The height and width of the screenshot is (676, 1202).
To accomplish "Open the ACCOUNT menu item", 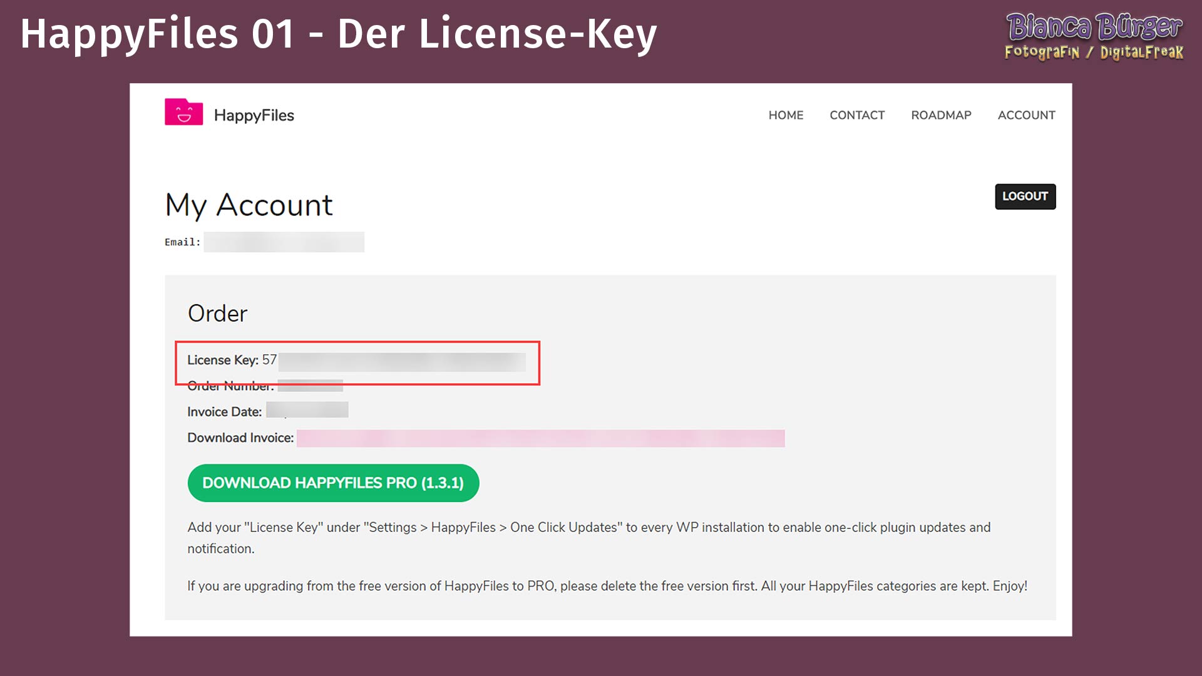I will tap(1026, 115).
